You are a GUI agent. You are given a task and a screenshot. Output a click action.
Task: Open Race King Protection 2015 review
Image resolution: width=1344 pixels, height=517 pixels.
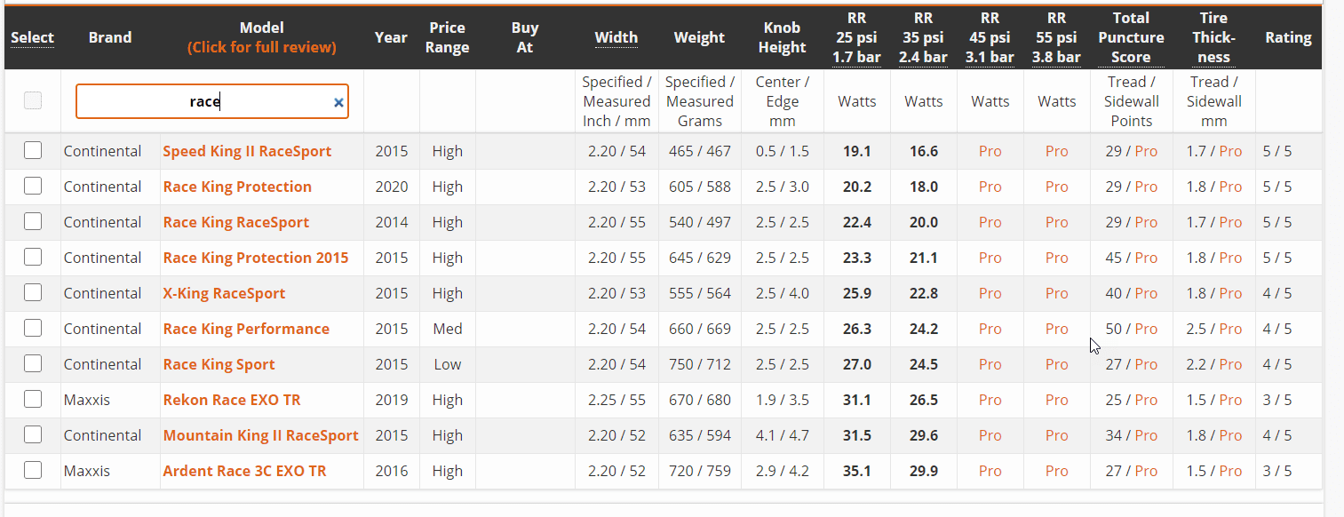coord(256,258)
